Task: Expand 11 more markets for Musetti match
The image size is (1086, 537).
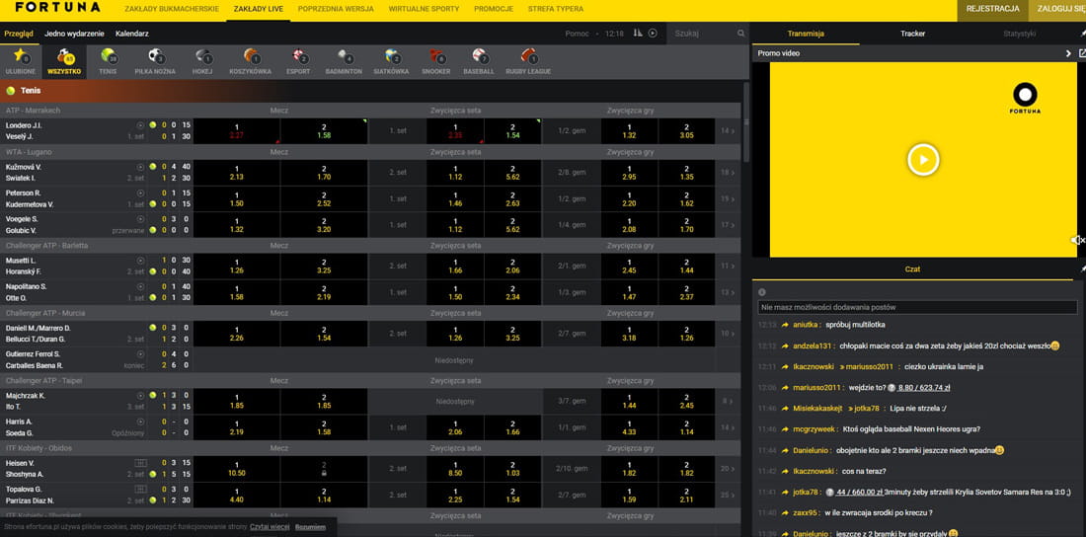Action: tap(728, 267)
